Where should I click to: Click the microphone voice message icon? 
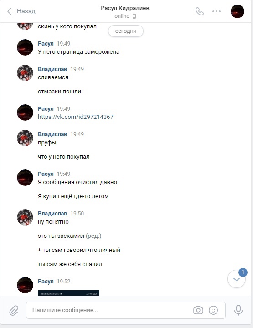coord(238,310)
